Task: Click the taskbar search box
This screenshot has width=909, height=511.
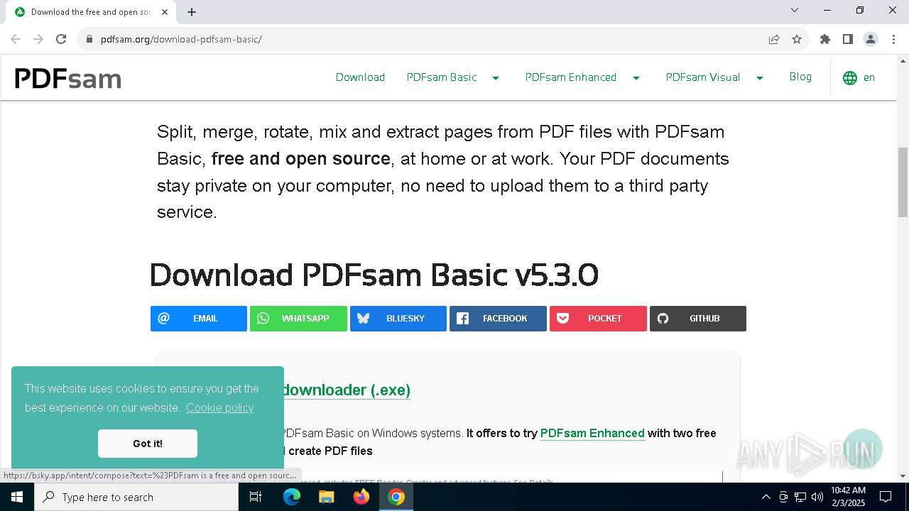Action: coord(136,497)
